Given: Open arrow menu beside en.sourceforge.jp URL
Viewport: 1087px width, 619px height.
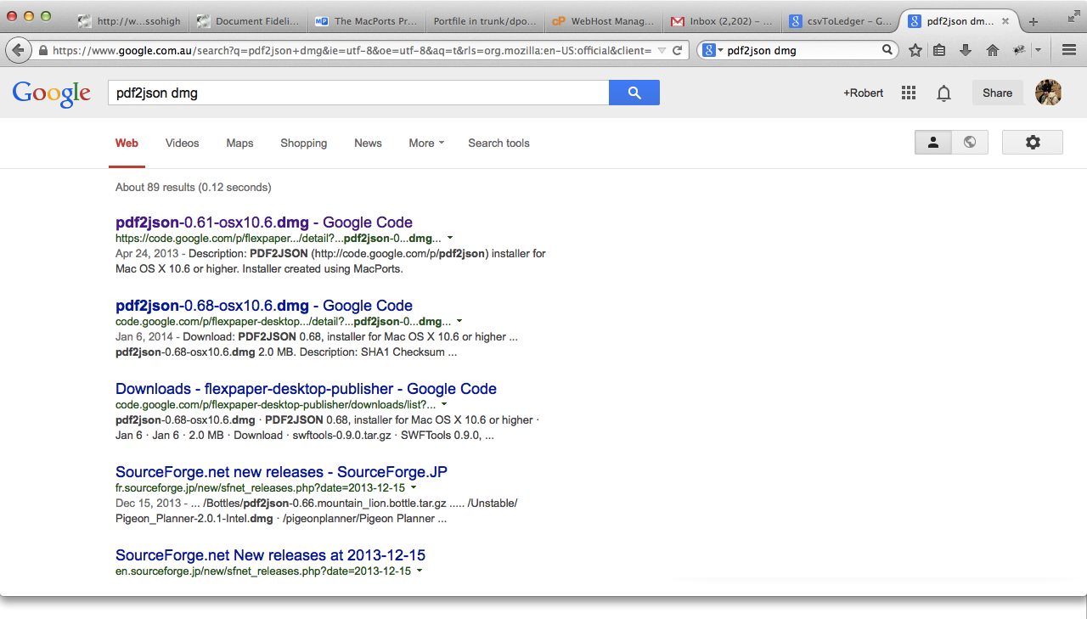Looking at the screenshot, I should pos(420,571).
